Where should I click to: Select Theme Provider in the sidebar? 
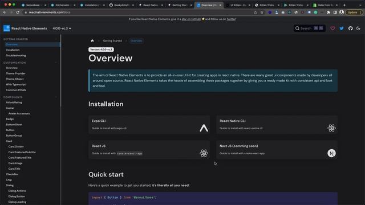(x=15, y=73)
